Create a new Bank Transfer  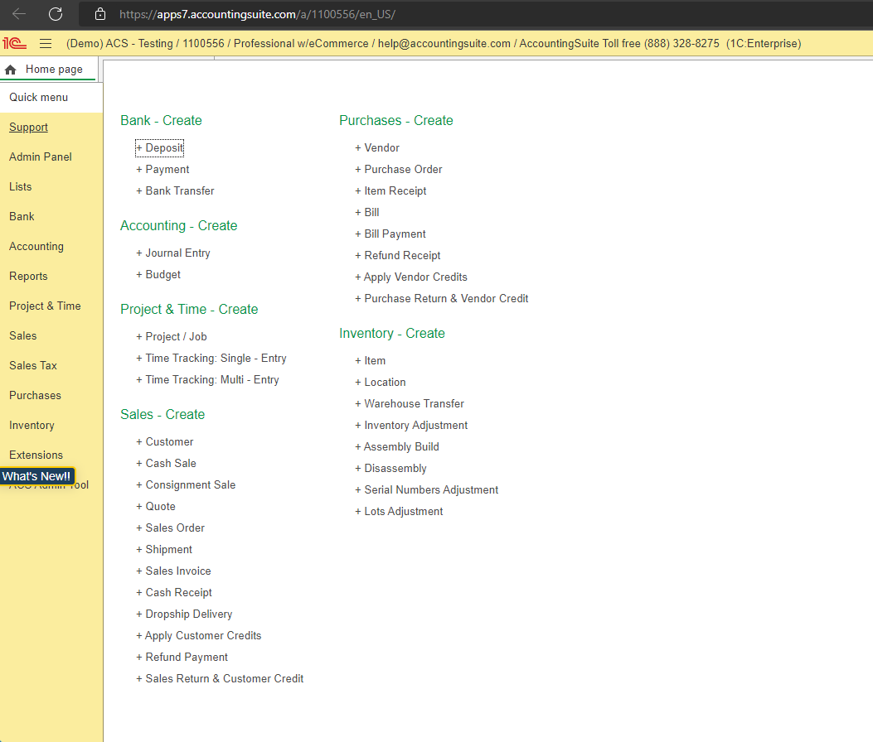point(175,191)
